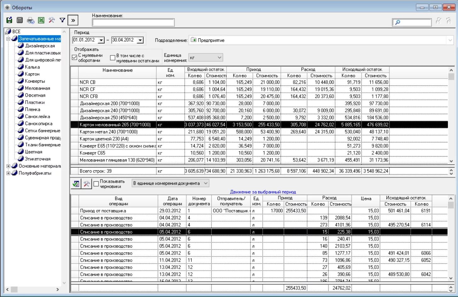Open the calculator icon in toolbar
This screenshot has width=458, height=297.
point(20,20)
